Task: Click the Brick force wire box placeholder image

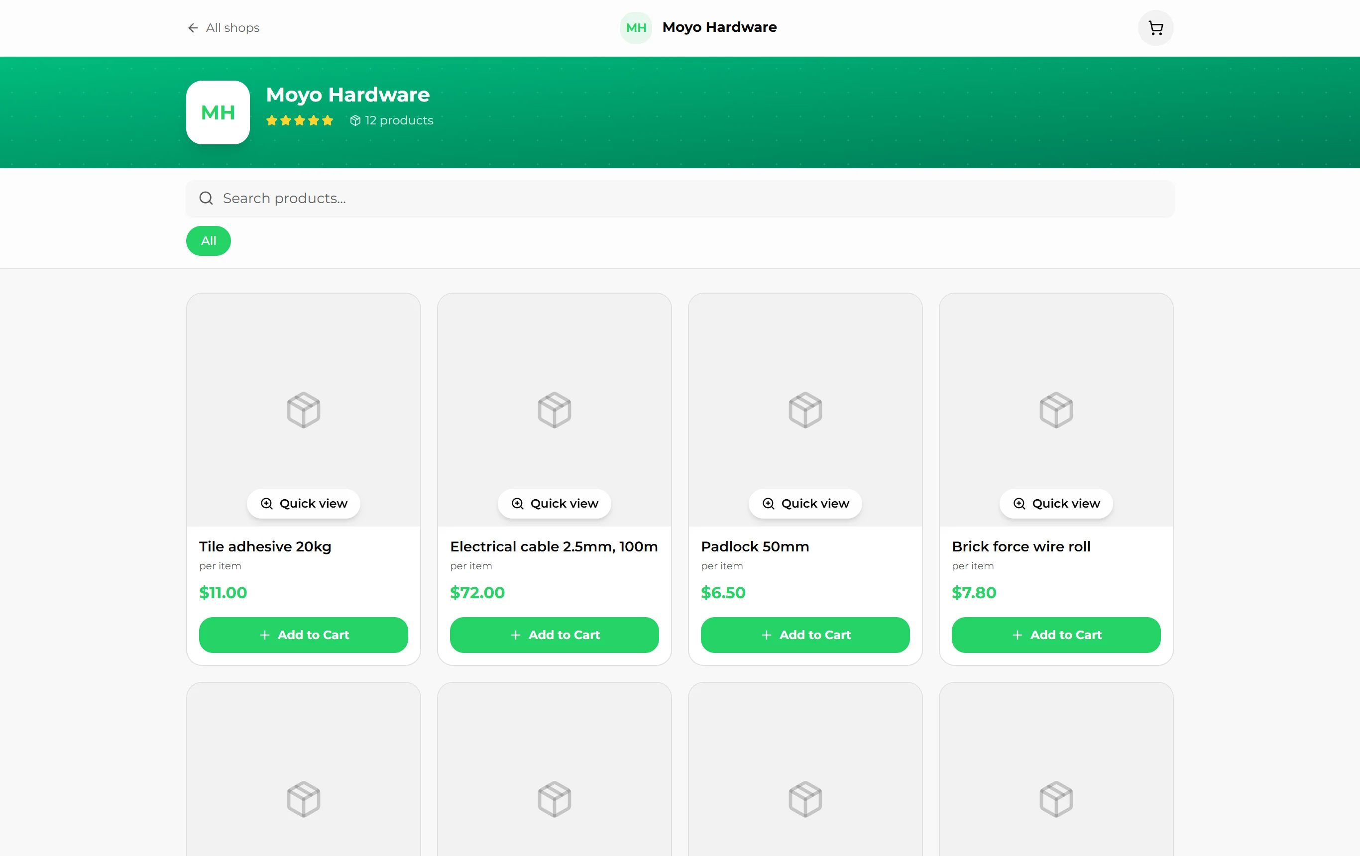Action: point(1055,410)
